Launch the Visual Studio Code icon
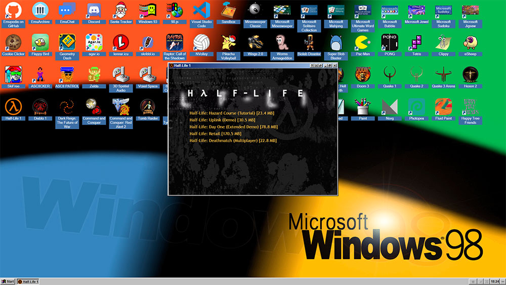This screenshot has width=506, height=285. (x=201, y=10)
